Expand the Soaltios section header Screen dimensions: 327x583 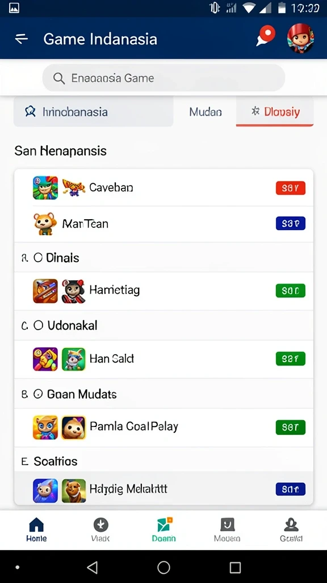(x=163, y=461)
